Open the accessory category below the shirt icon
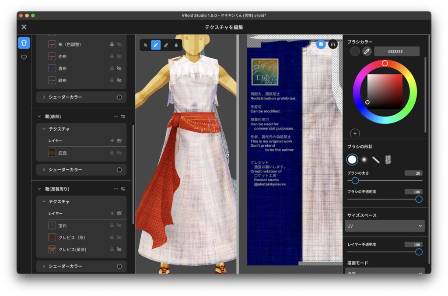This screenshot has height=296, width=448. [24, 57]
